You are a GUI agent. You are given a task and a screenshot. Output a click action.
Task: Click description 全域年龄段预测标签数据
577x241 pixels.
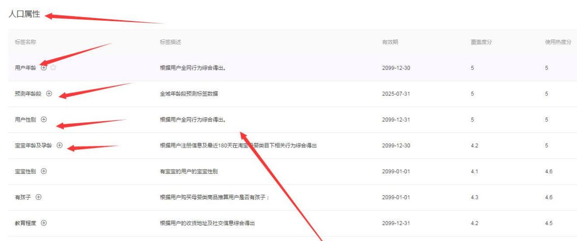pyautogui.click(x=189, y=94)
